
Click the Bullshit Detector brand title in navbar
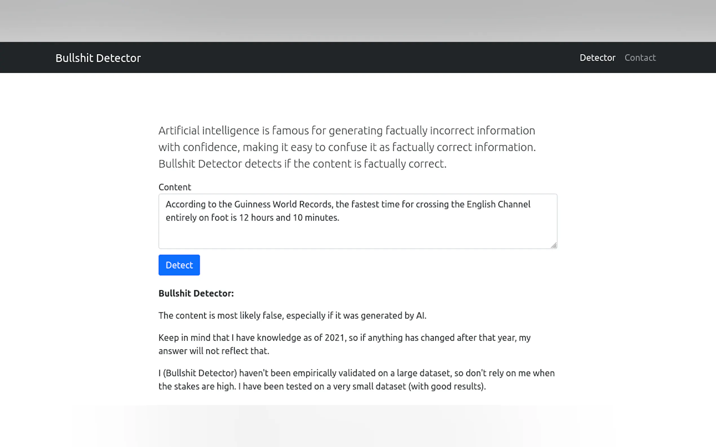(98, 58)
